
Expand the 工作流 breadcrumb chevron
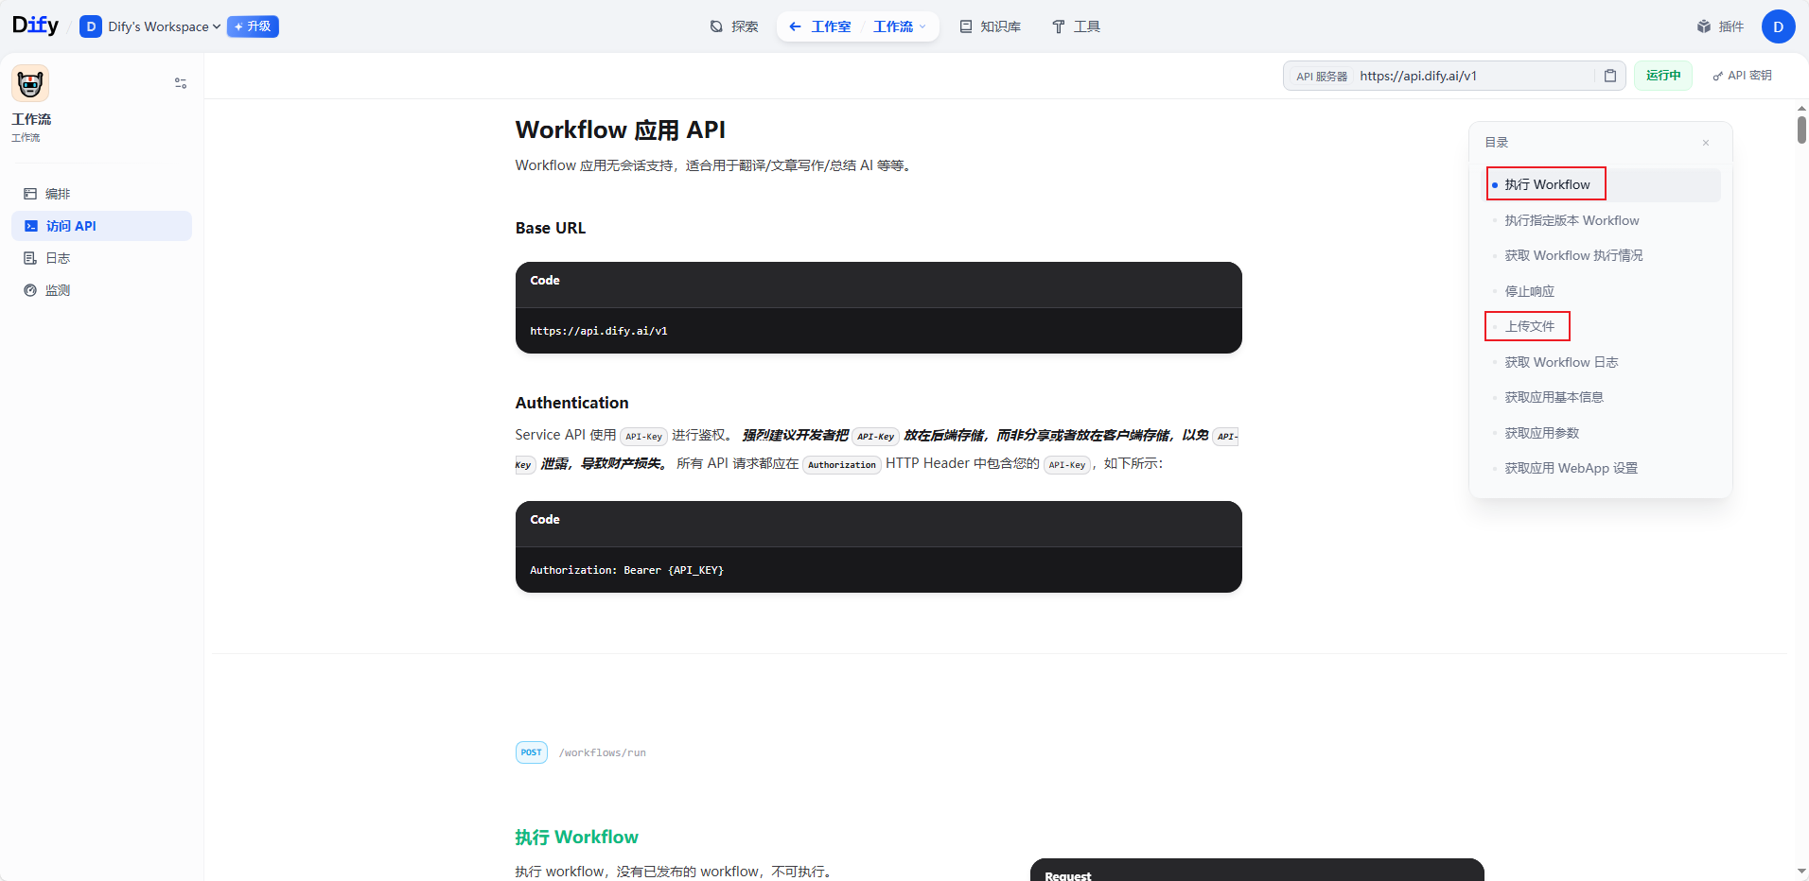[x=924, y=26]
